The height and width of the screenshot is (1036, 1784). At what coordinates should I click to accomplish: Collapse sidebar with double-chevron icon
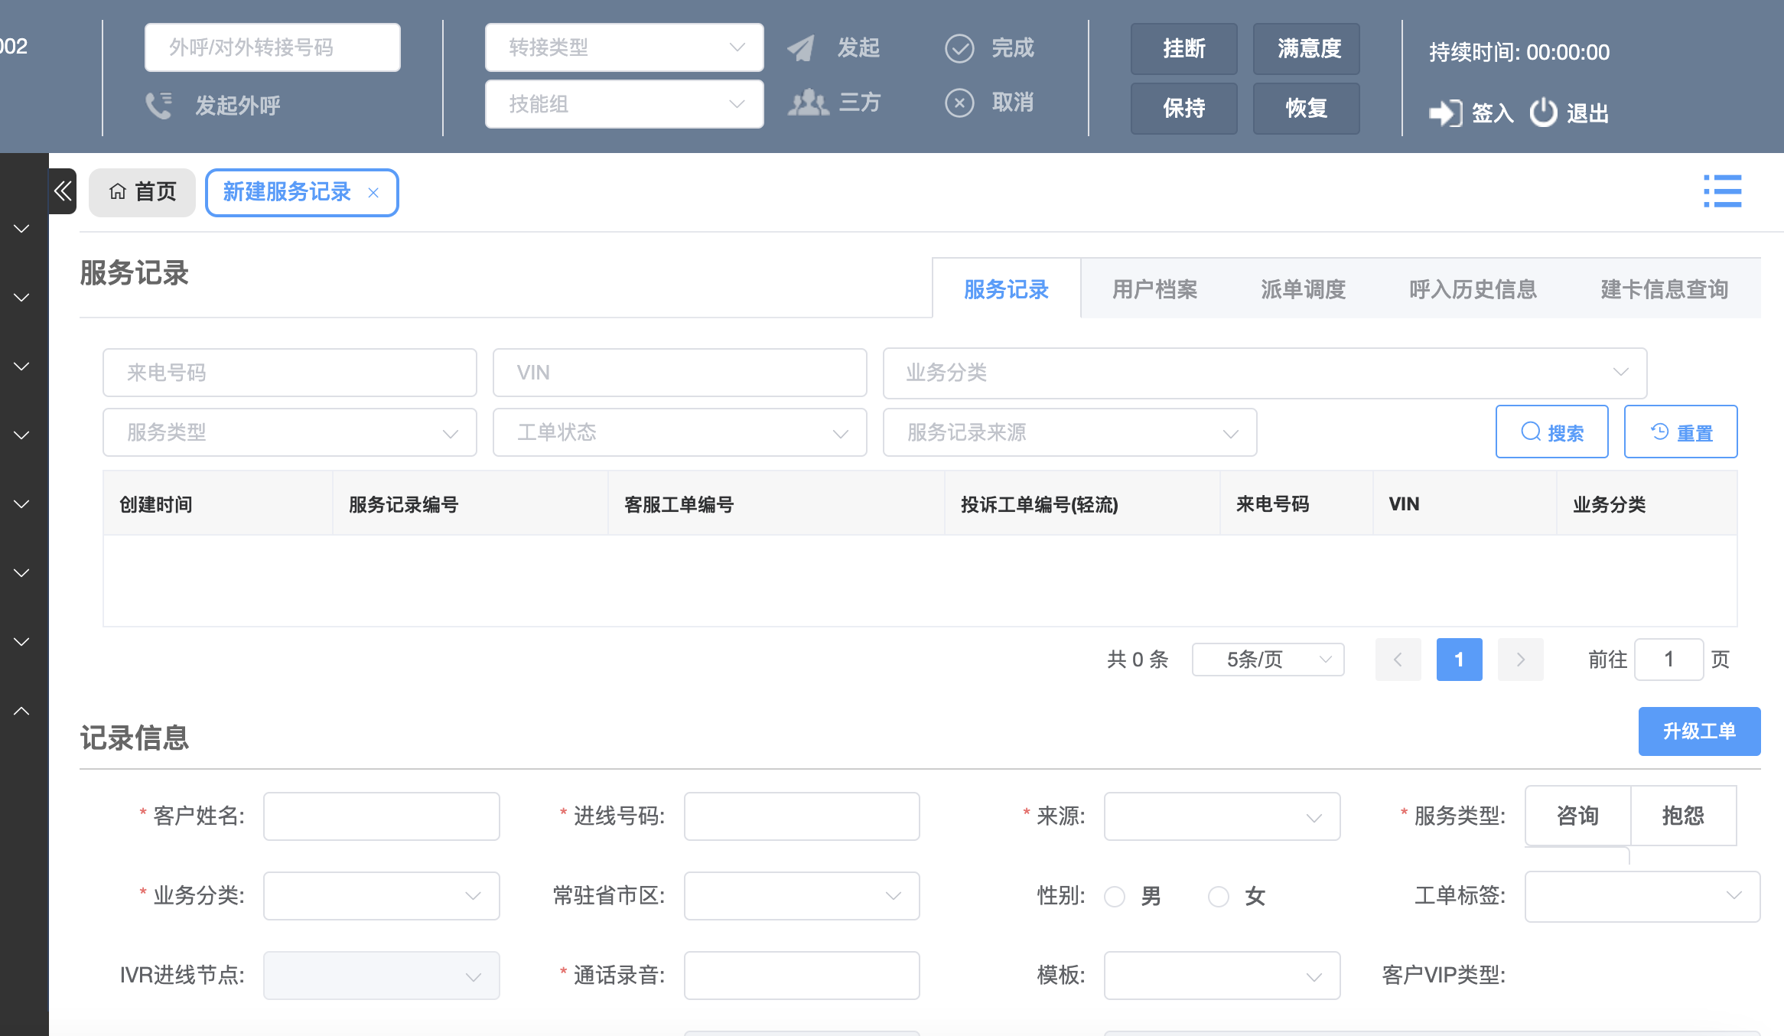click(x=63, y=191)
